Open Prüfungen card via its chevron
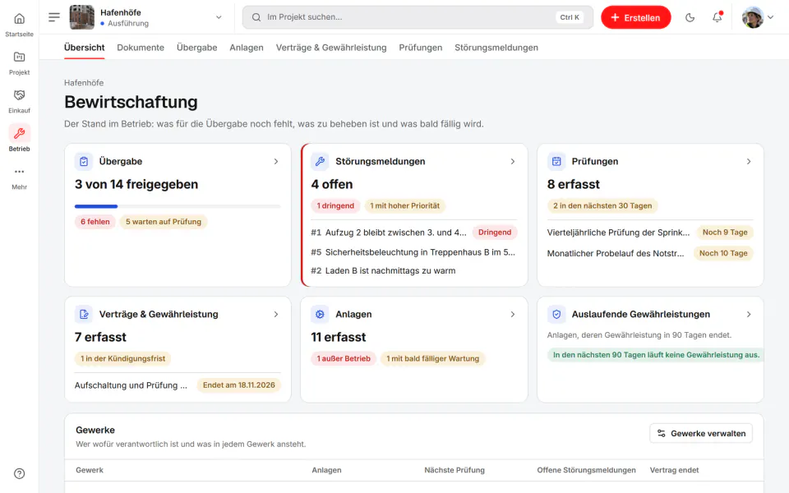789x493 pixels. pos(749,162)
